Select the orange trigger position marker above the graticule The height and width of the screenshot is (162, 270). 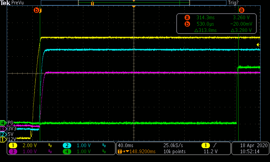tap(134, 7)
